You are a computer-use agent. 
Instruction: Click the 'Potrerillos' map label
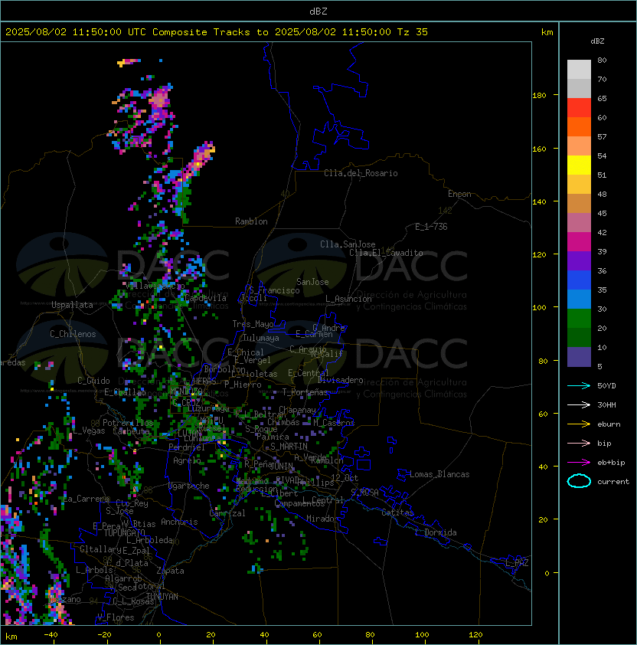128,423
